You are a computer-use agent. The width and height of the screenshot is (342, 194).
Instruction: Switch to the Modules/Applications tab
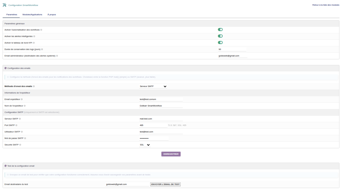click(x=32, y=14)
